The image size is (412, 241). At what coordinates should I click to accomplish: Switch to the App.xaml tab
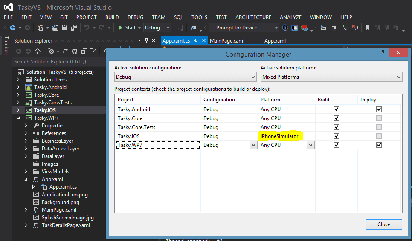click(275, 41)
